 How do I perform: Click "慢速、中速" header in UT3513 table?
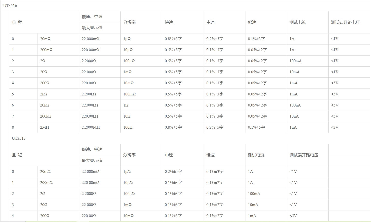pyautogui.click(x=92, y=149)
